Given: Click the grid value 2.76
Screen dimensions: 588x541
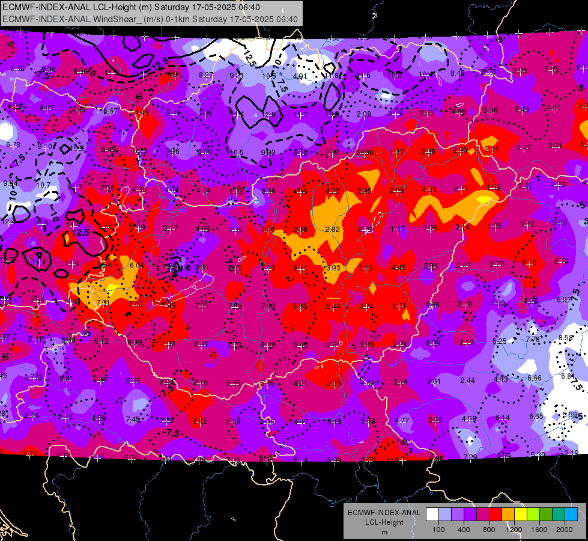Looking at the screenshot, I should tap(461, 189).
